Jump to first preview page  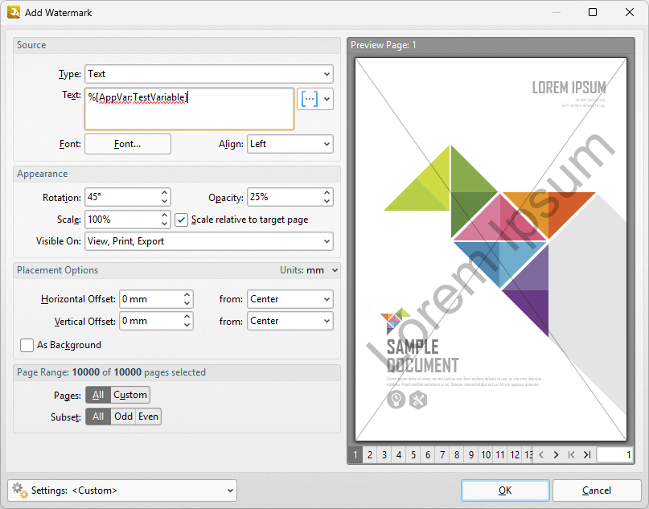[571, 455]
